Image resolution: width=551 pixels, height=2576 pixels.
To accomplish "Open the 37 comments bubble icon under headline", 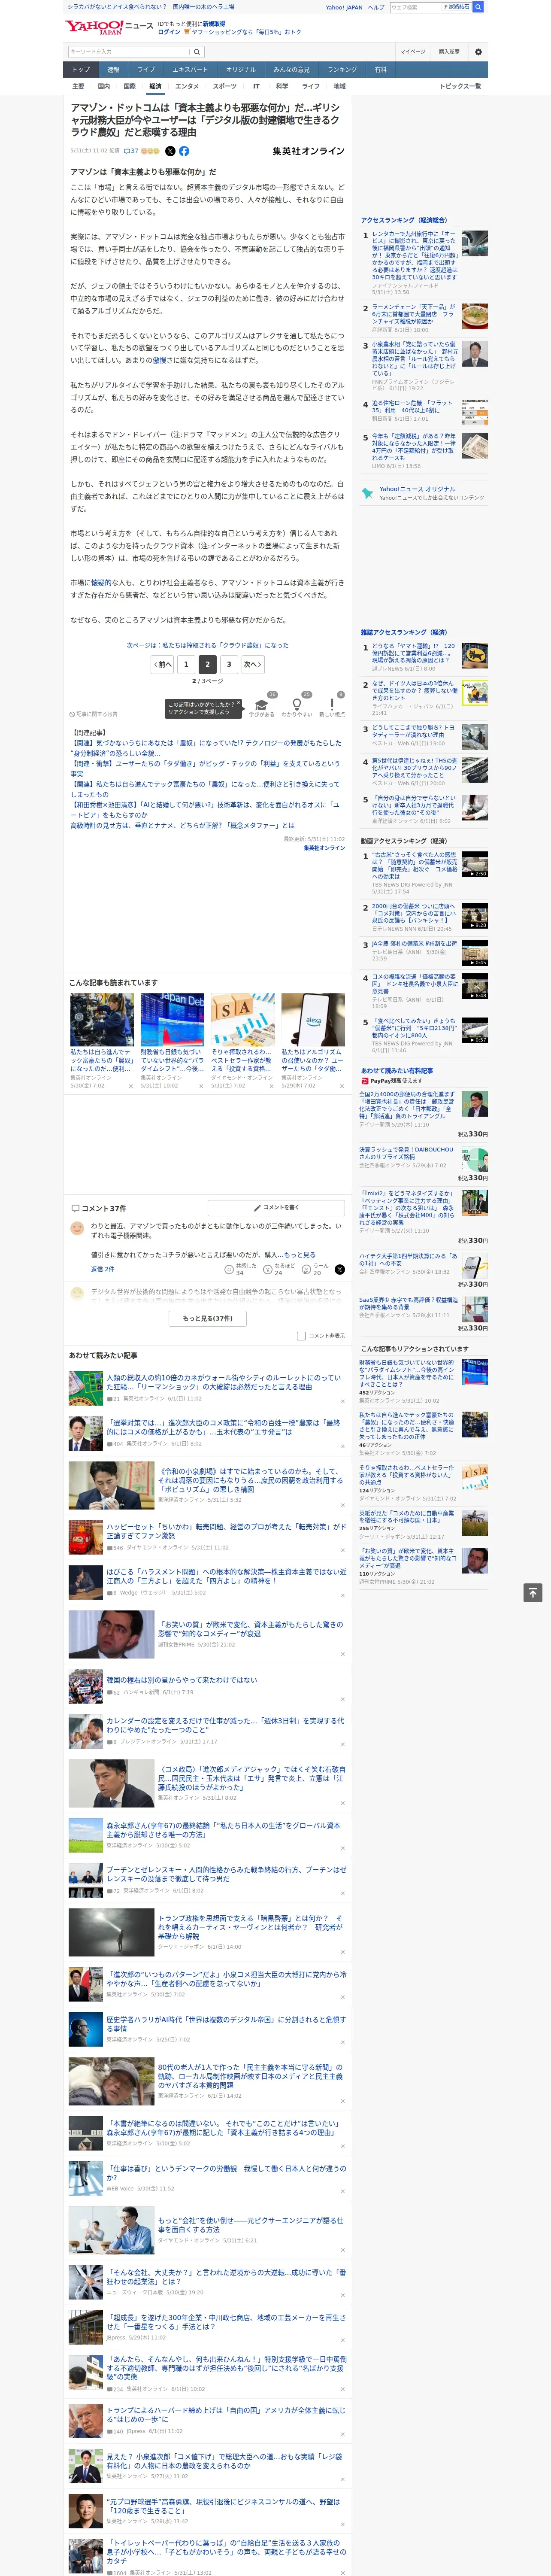I will tap(131, 151).
